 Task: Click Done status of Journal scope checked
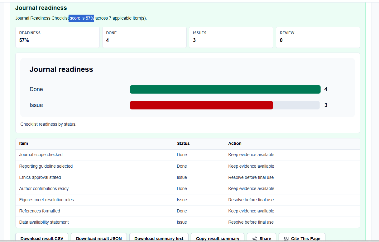(x=182, y=155)
